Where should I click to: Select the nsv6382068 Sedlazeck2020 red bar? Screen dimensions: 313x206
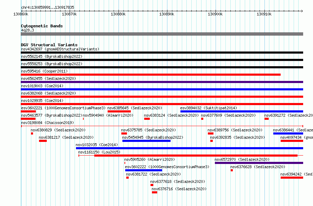(x=162, y=97)
